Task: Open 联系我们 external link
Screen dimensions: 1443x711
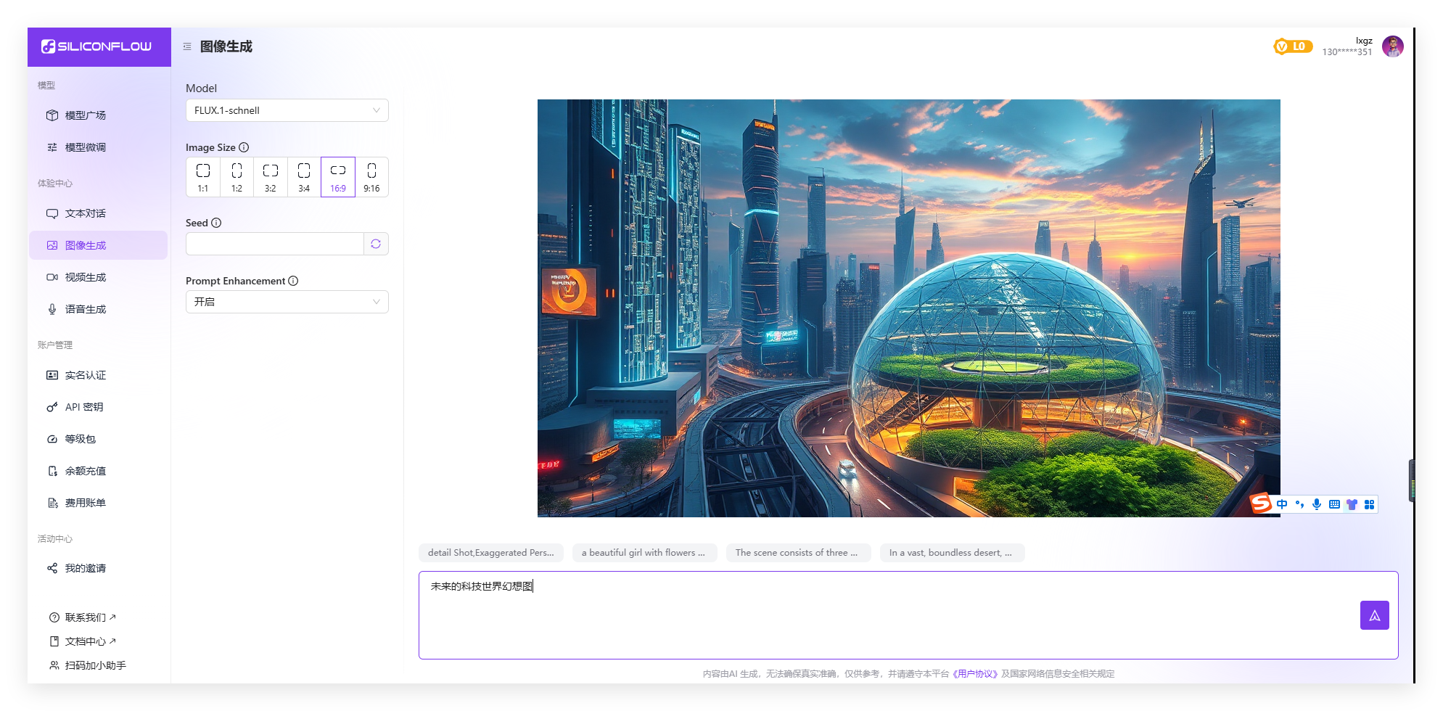Action: tap(83, 617)
